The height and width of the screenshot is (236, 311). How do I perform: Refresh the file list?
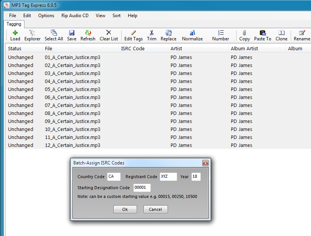(x=88, y=35)
